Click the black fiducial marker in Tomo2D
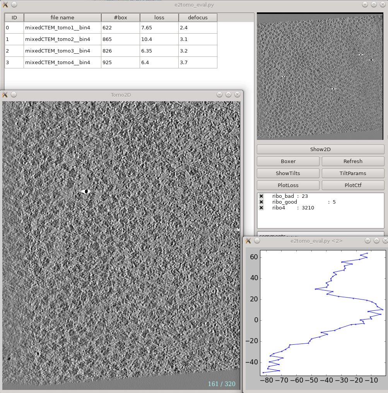Image resolution: width=388 pixels, height=393 pixels. pos(87,192)
